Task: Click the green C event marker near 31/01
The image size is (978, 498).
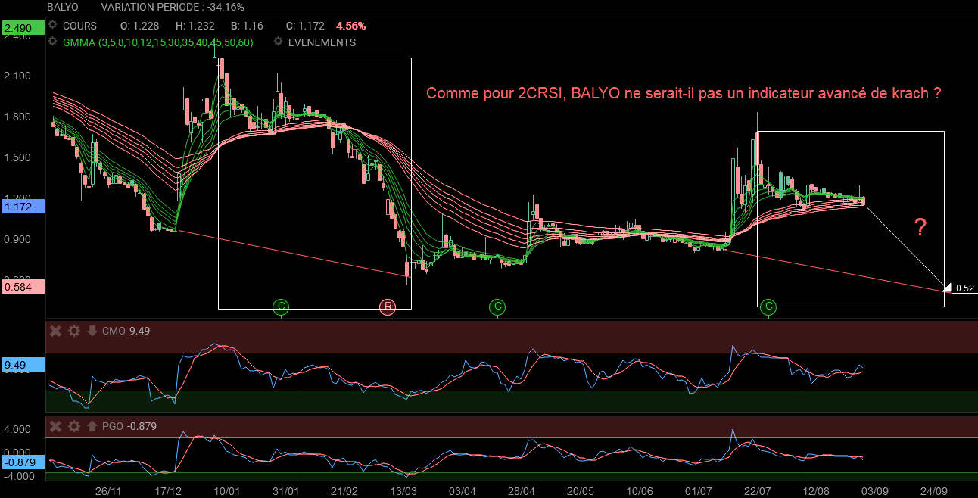Action: tap(281, 307)
